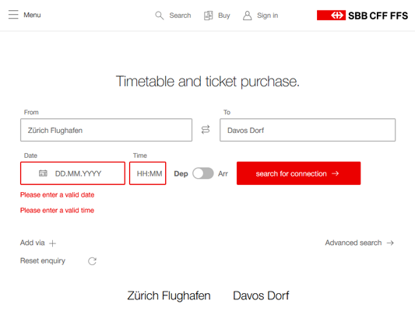Click the To field with Davos Dorf

tap(308, 130)
